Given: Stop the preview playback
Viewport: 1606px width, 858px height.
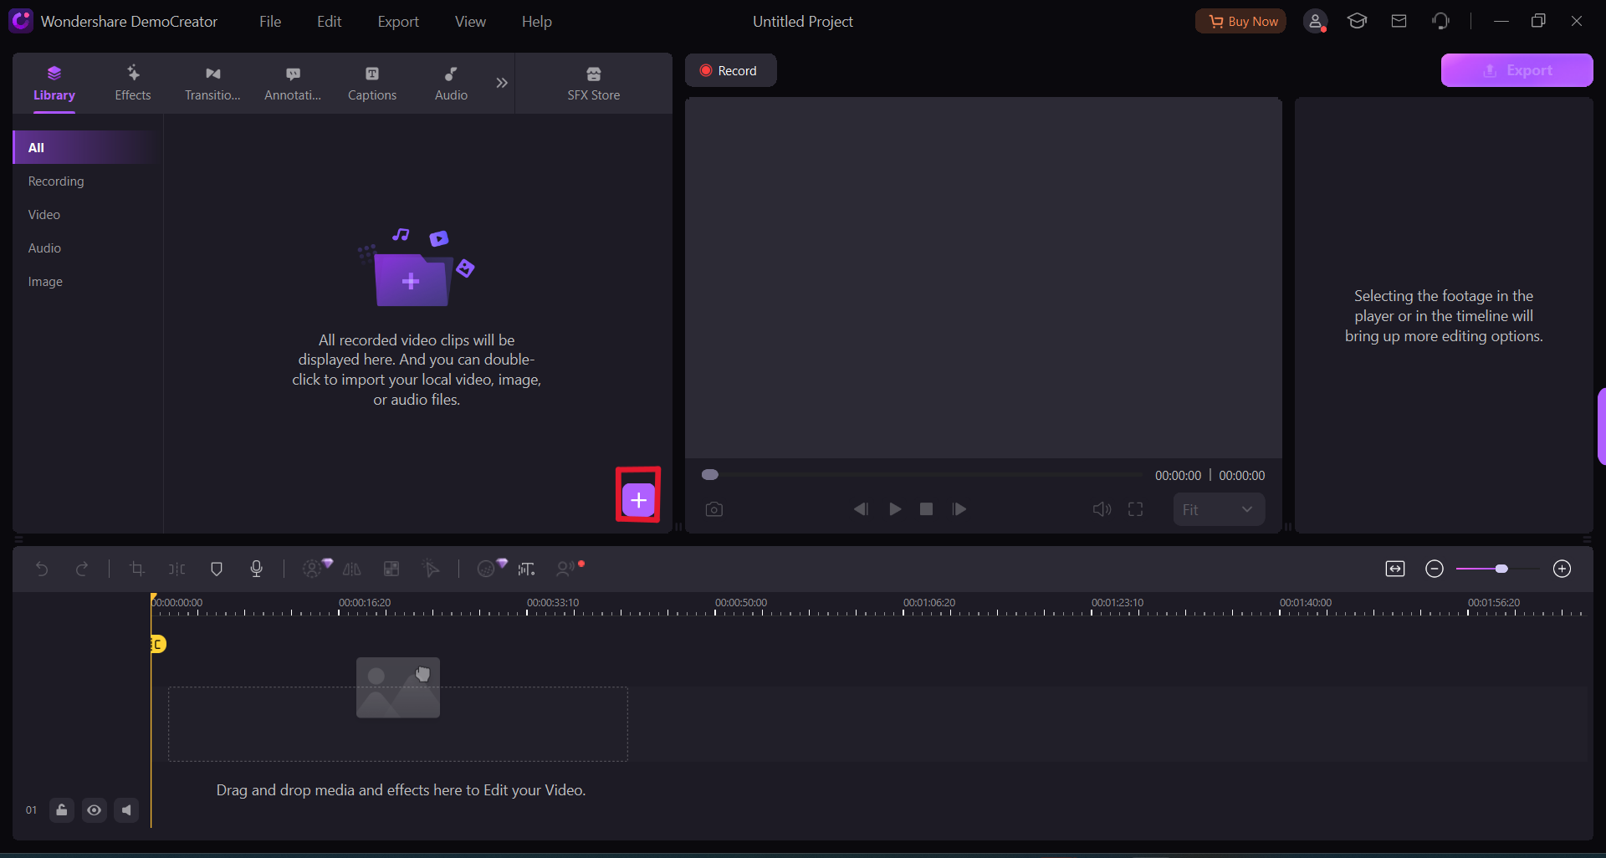Looking at the screenshot, I should pyautogui.click(x=926, y=509).
